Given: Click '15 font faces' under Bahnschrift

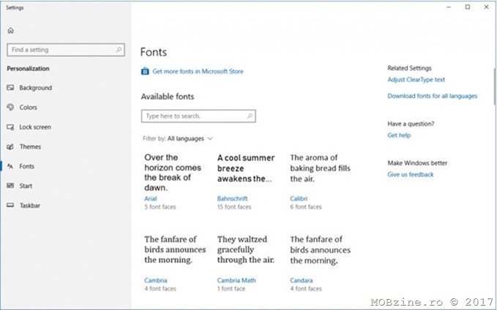Looking at the screenshot, I should [x=234, y=207].
